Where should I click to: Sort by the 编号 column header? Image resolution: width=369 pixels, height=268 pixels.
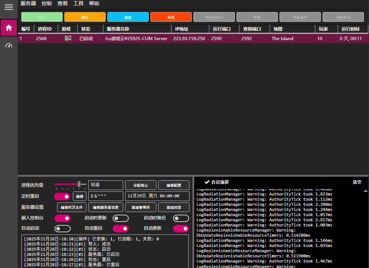tap(26, 29)
